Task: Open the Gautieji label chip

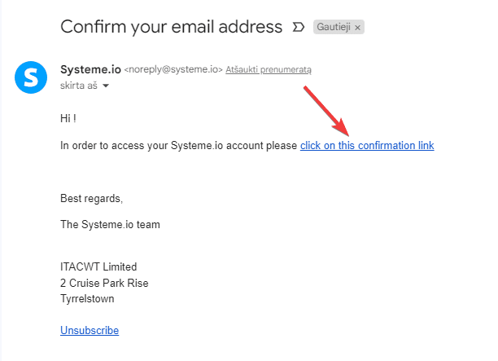Action: coord(334,28)
